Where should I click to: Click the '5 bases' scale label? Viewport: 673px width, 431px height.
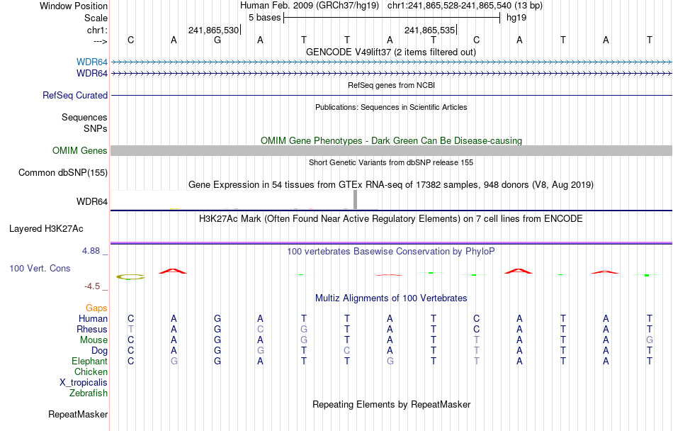[x=264, y=18]
